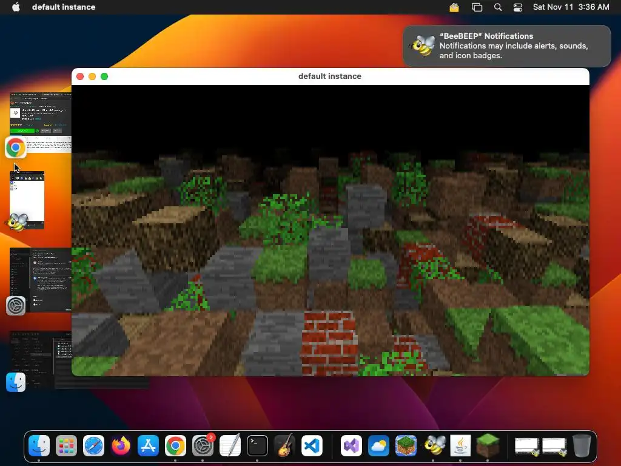This screenshot has width=621, height=466.
Task: Open the App Store Dock icon
Action: coord(148,445)
